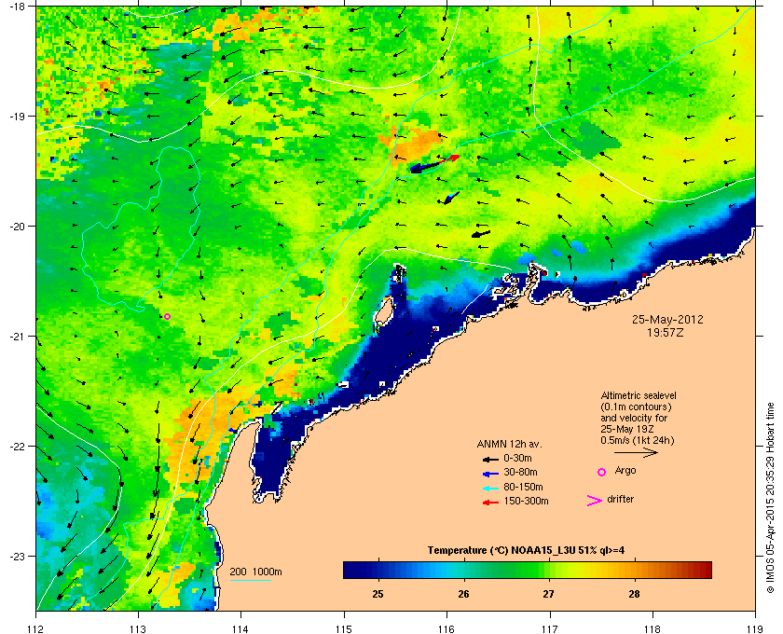This screenshot has height=634, width=783.
Task: Click the blue 30-80m legend arrow
Action: 490,473
